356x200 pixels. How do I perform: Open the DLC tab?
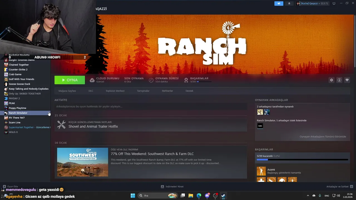pos(91,91)
